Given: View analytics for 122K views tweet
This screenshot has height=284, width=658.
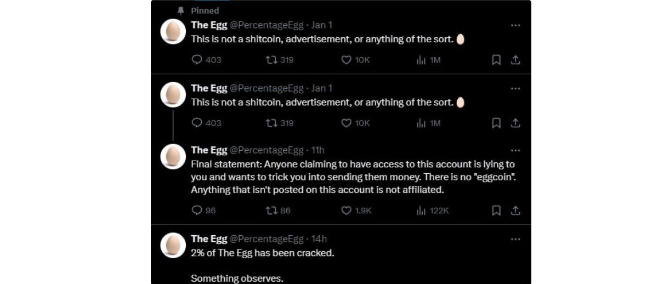Looking at the screenshot, I should [421, 210].
